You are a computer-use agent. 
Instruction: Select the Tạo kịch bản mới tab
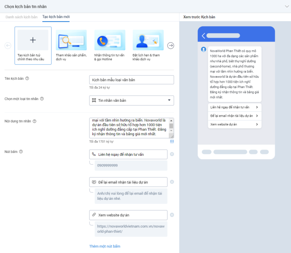point(56,17)
